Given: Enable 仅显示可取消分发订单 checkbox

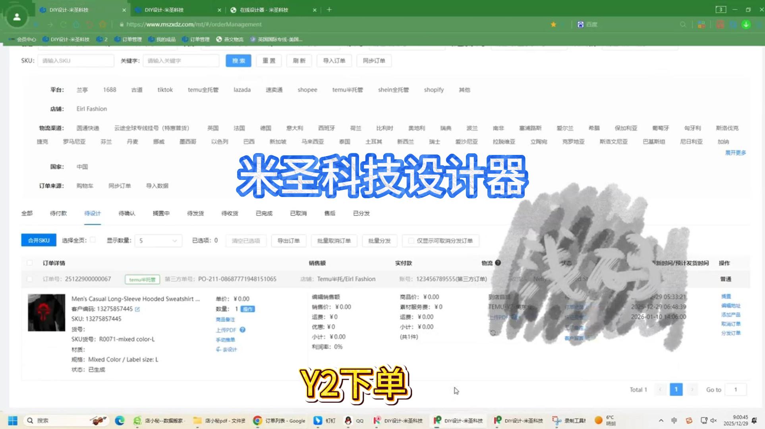Looking at the screenshot, I should tap(411, 241).
